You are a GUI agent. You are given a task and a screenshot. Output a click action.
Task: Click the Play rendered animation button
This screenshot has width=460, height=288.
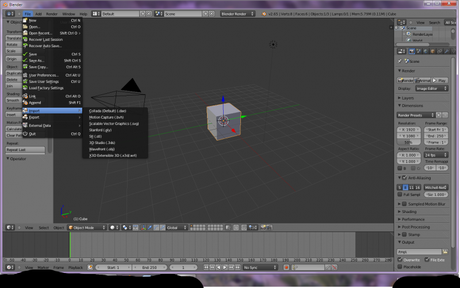(440, 80)
